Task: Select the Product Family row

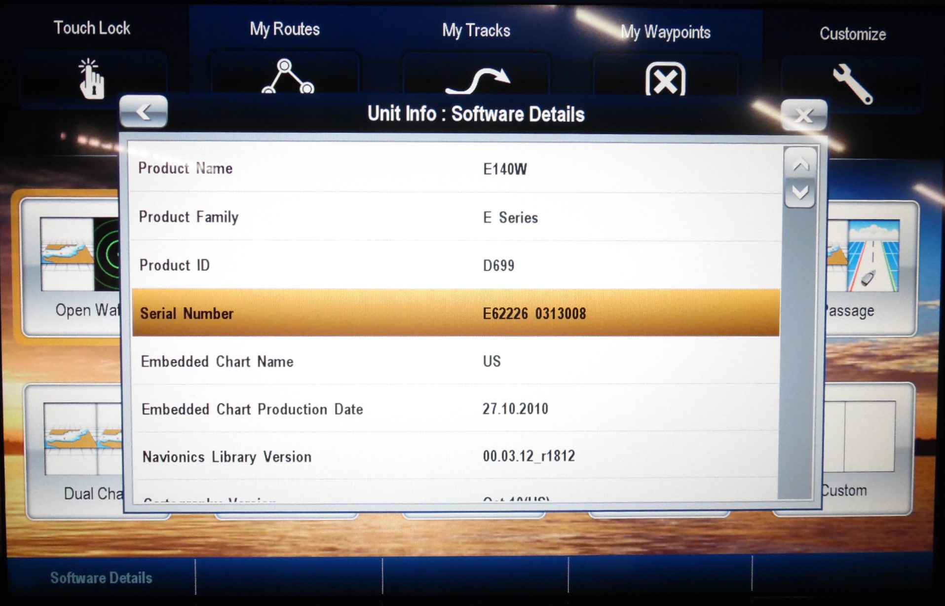Action: click(x=455, y=217)
